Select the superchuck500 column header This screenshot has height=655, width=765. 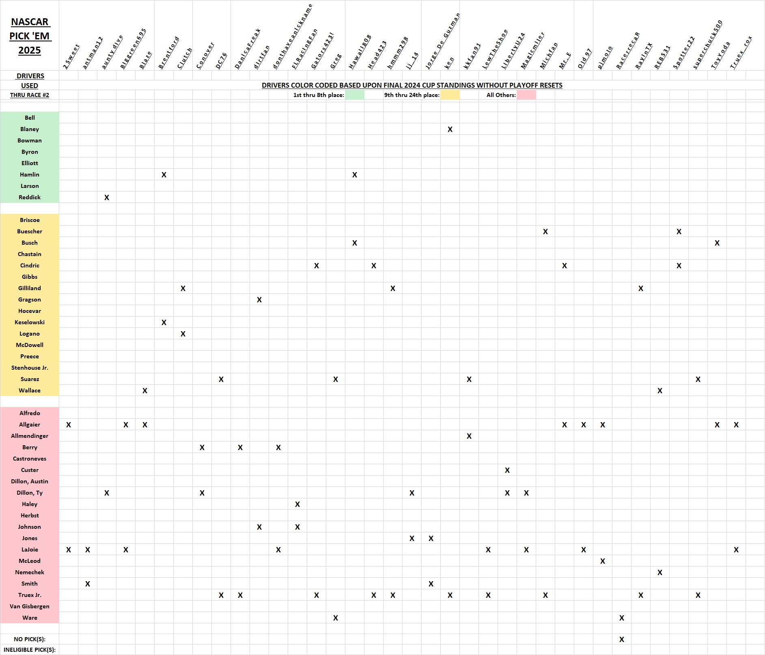(x=707, y=45)
